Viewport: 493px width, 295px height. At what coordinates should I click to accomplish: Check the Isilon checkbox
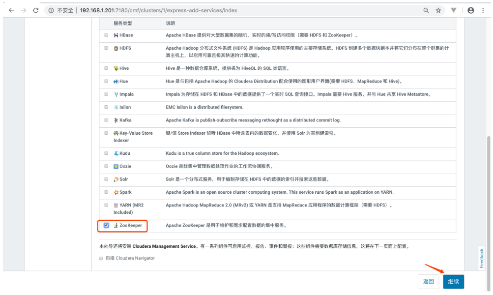pos(106,107)
